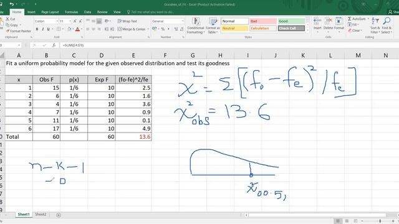Click the AutoSum sigma icon

350,19
